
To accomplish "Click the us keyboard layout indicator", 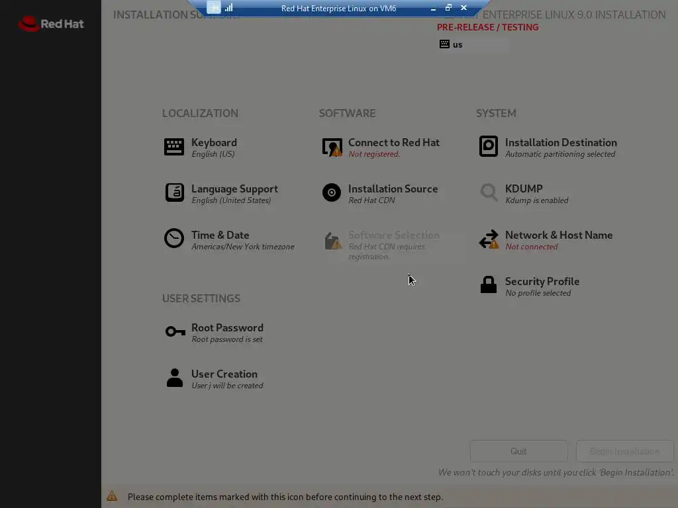I will [x=451, y=44].
